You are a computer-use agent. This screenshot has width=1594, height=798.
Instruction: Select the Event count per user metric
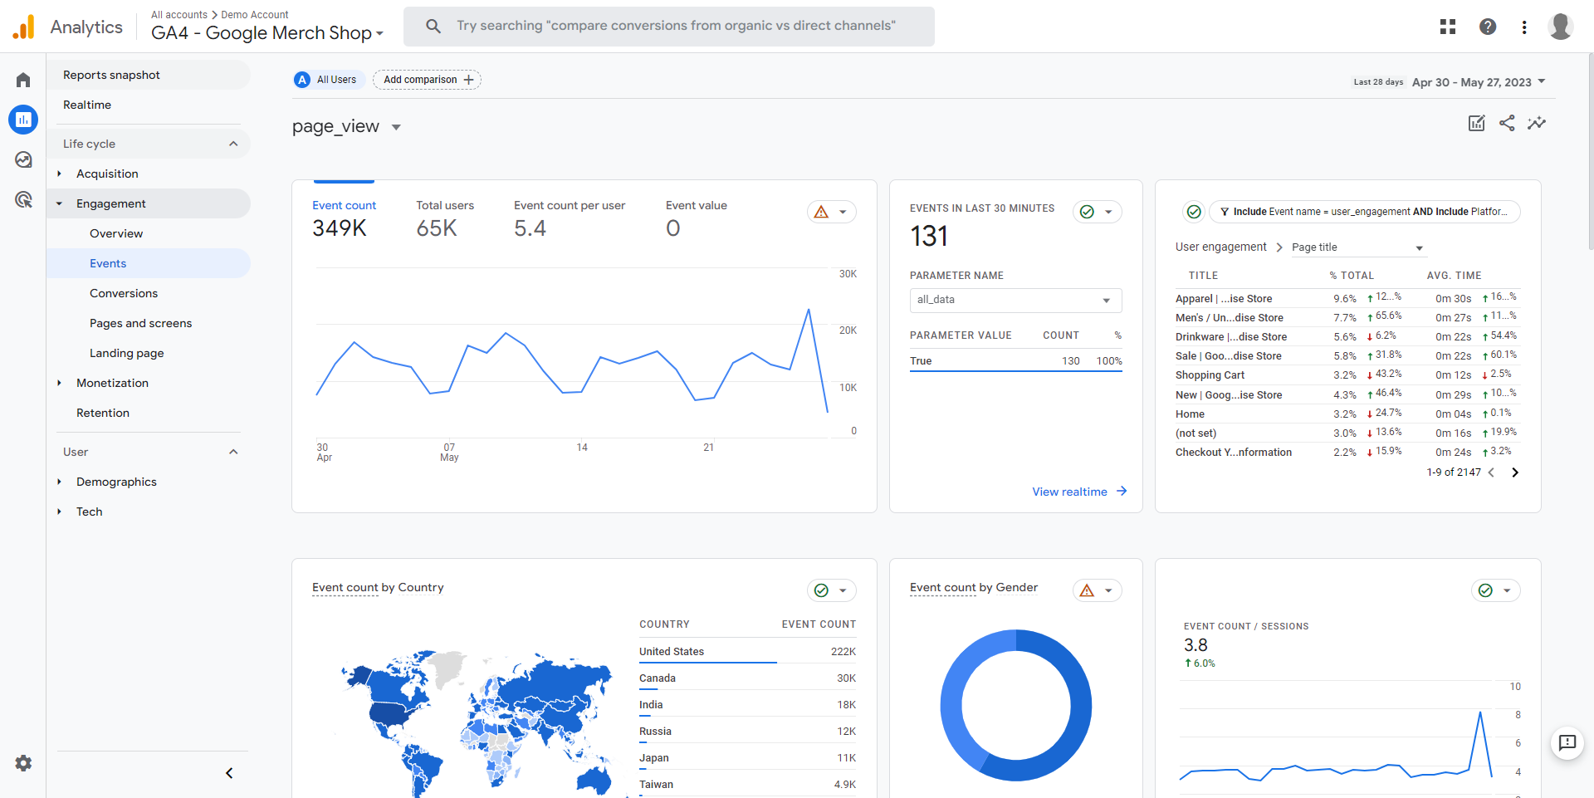coord(570,218)
